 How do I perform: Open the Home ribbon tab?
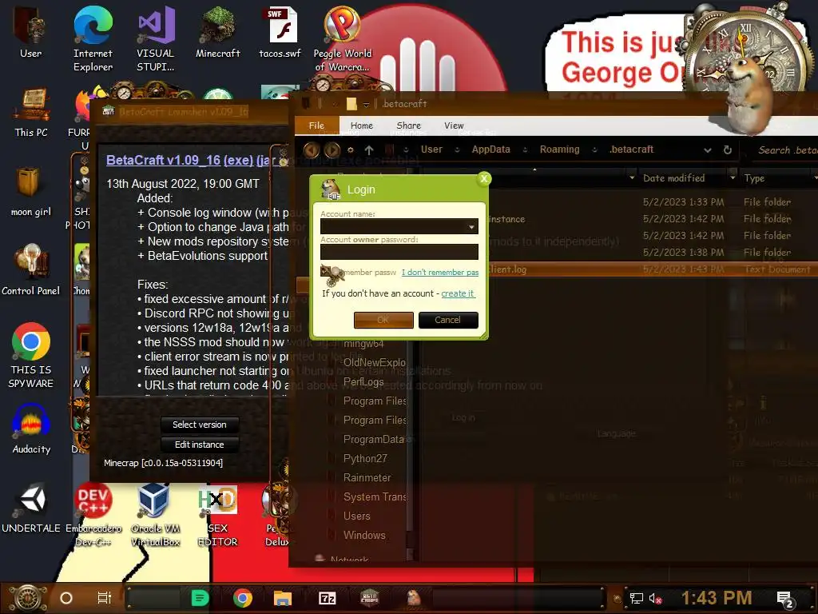pos(362,126)
